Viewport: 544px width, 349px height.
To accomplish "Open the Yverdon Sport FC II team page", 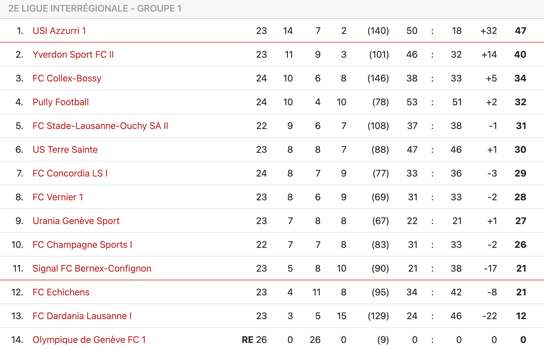I will (73, 54).
